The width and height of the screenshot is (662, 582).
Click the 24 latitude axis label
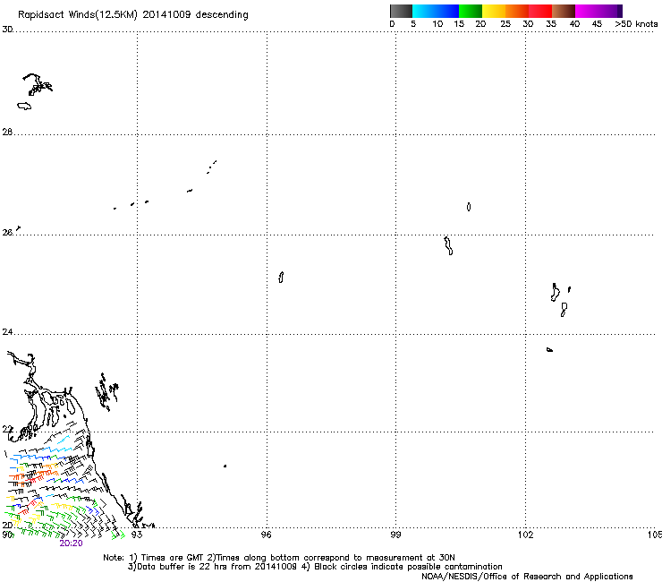click(7, 332)
